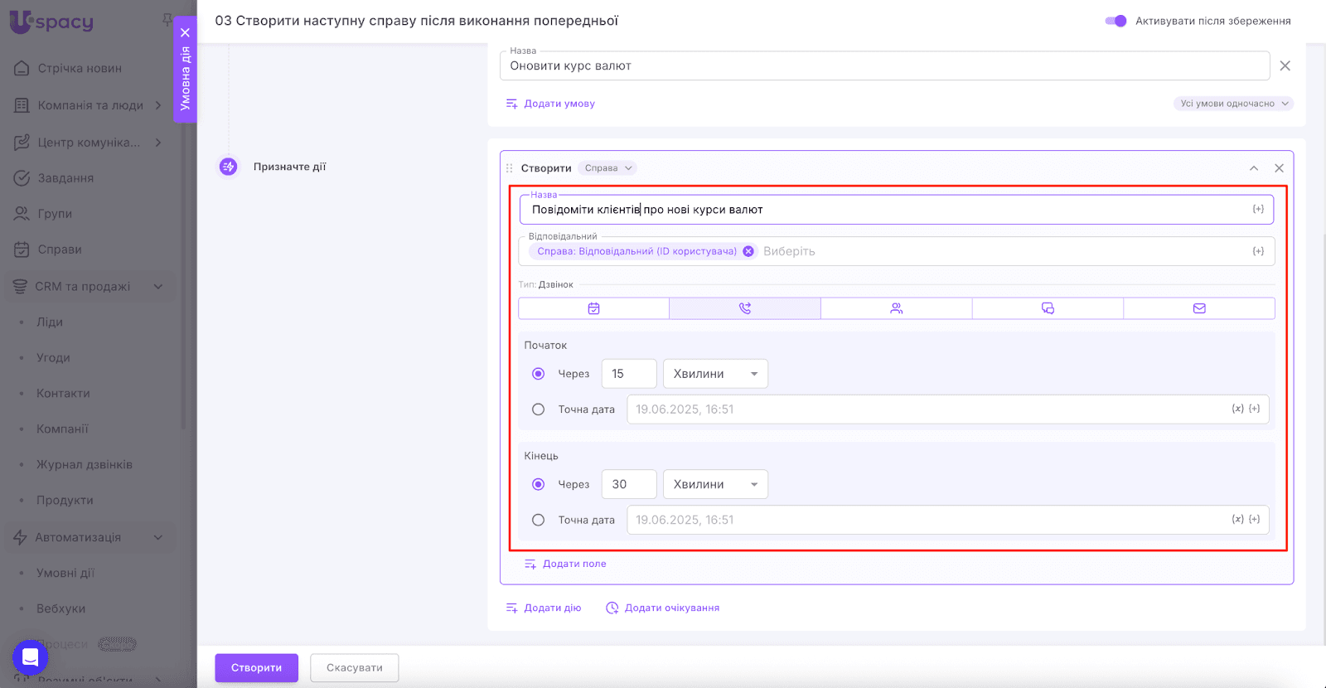The height and width of the screenshot is (688, 1326).
Task: Select the email task type icon
Action: click(x=1199, y=308)
